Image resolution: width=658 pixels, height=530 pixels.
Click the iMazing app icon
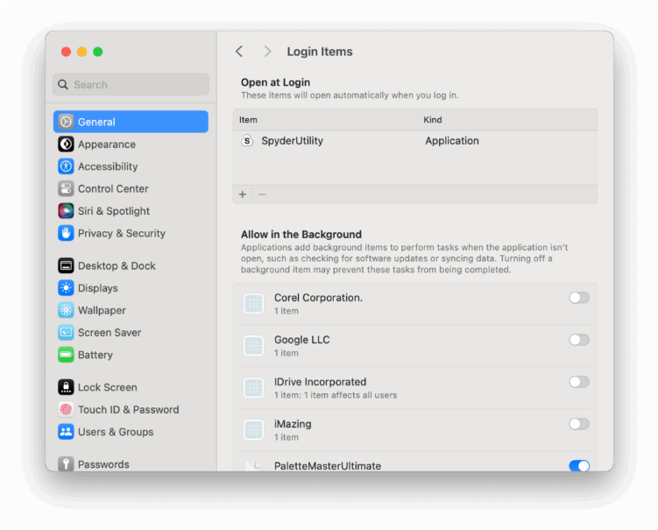pos(253,430)
